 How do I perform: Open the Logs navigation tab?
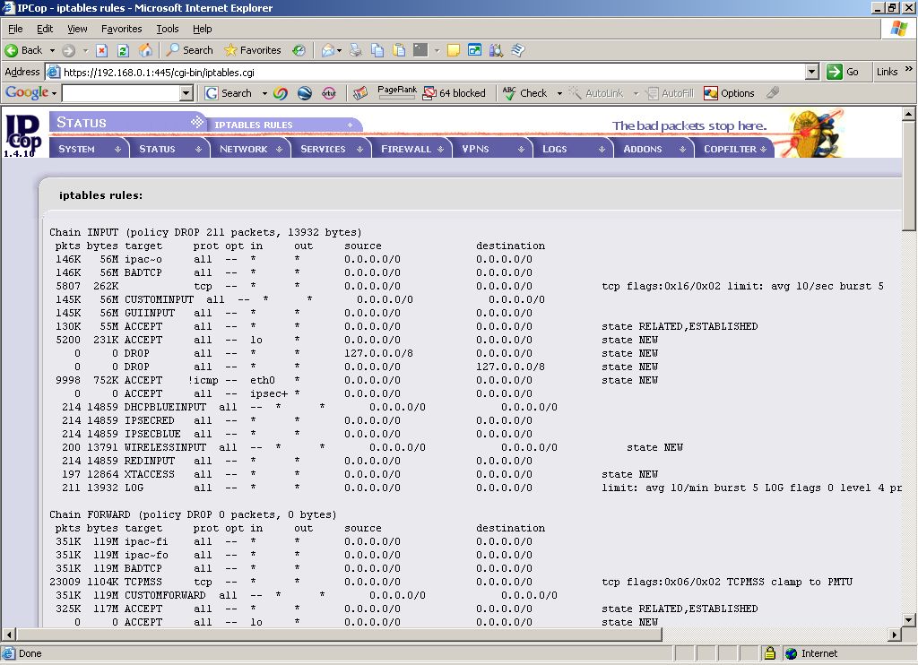574,149
